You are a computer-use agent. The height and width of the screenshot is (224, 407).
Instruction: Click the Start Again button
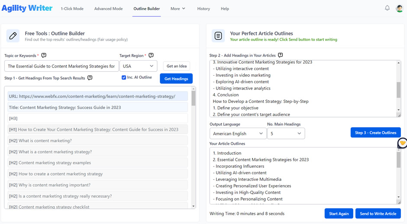[x=339, y=214]
